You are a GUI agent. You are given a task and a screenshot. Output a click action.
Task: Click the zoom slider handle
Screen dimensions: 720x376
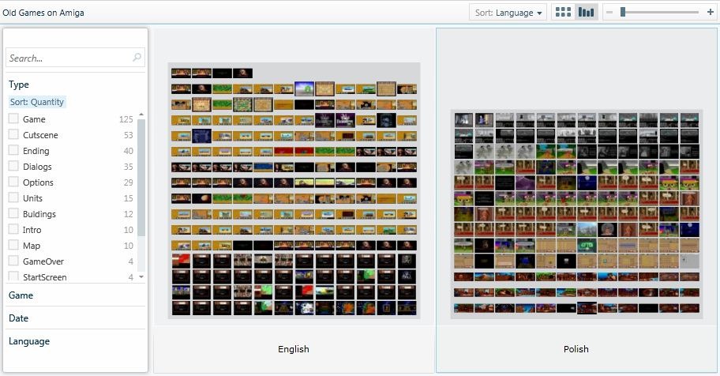(x=623, y=12)
